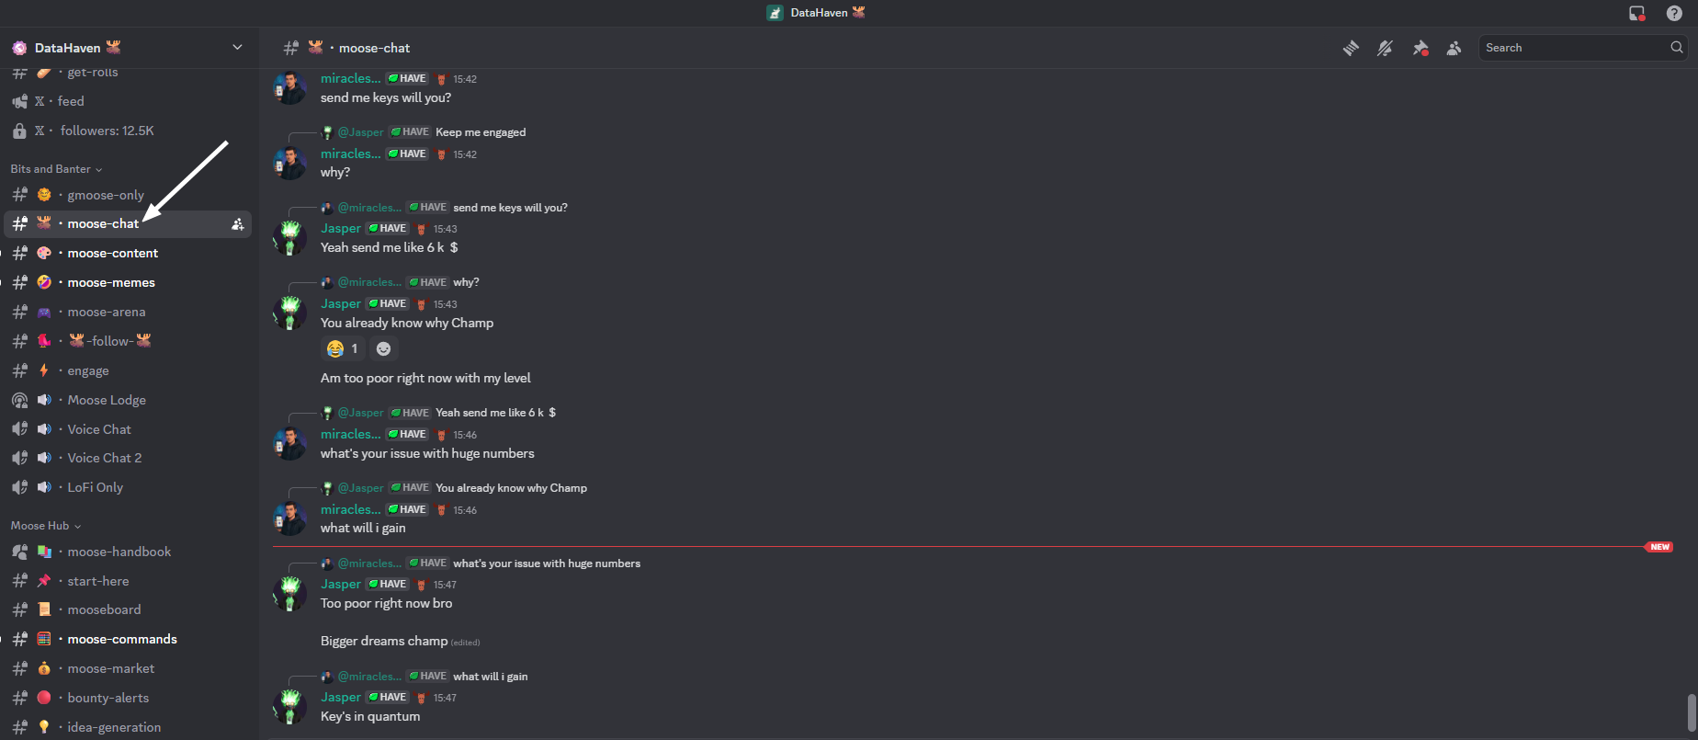Open the inbox icon at top right
This screenshot has height=740, width=1698.
(x=1636, y=13)
